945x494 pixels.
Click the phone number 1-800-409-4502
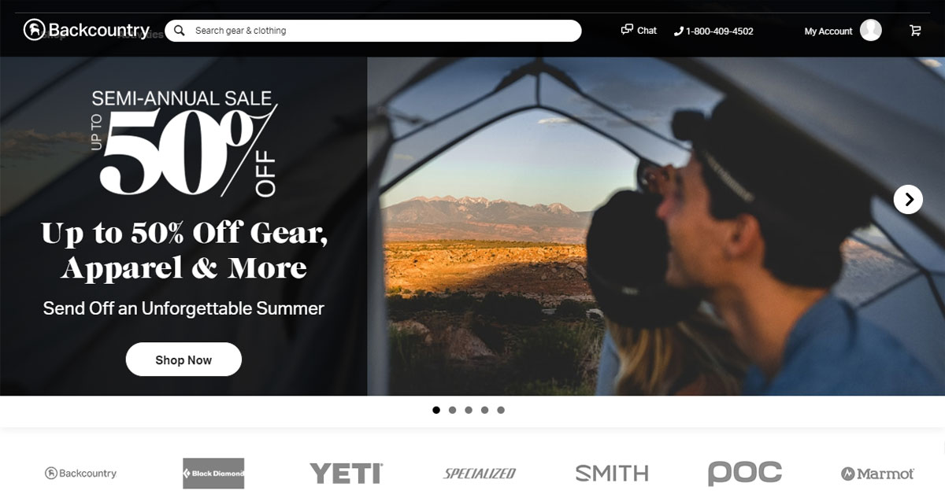[719, 31]
